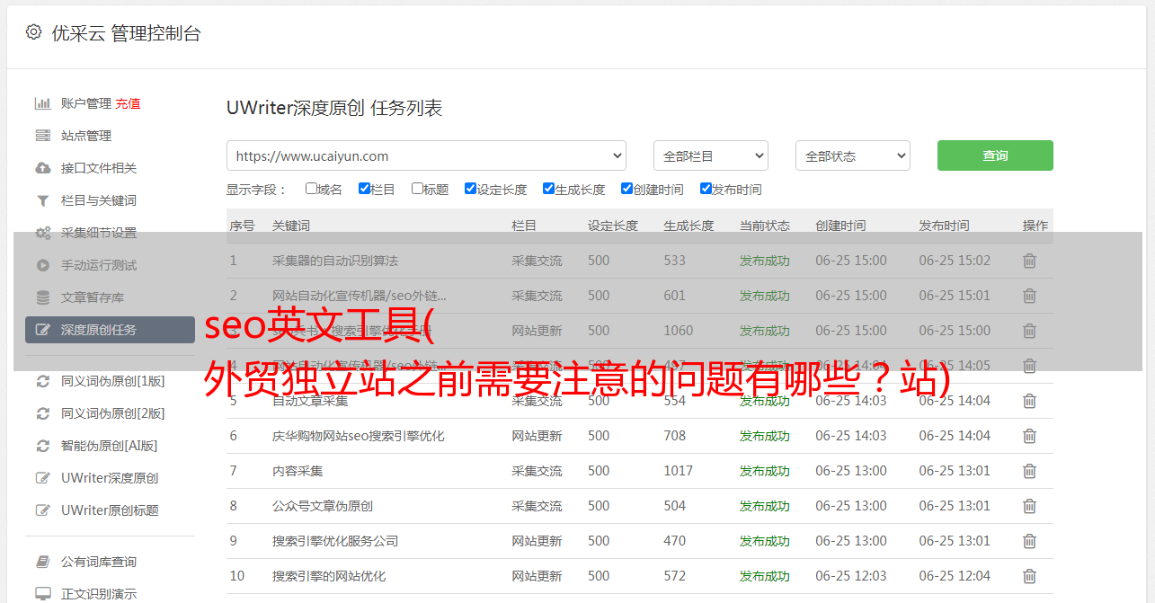Enable the 域名 display field checkbox
The height and width of the screenshot is (603, 1155).
(x=311, y=189)
